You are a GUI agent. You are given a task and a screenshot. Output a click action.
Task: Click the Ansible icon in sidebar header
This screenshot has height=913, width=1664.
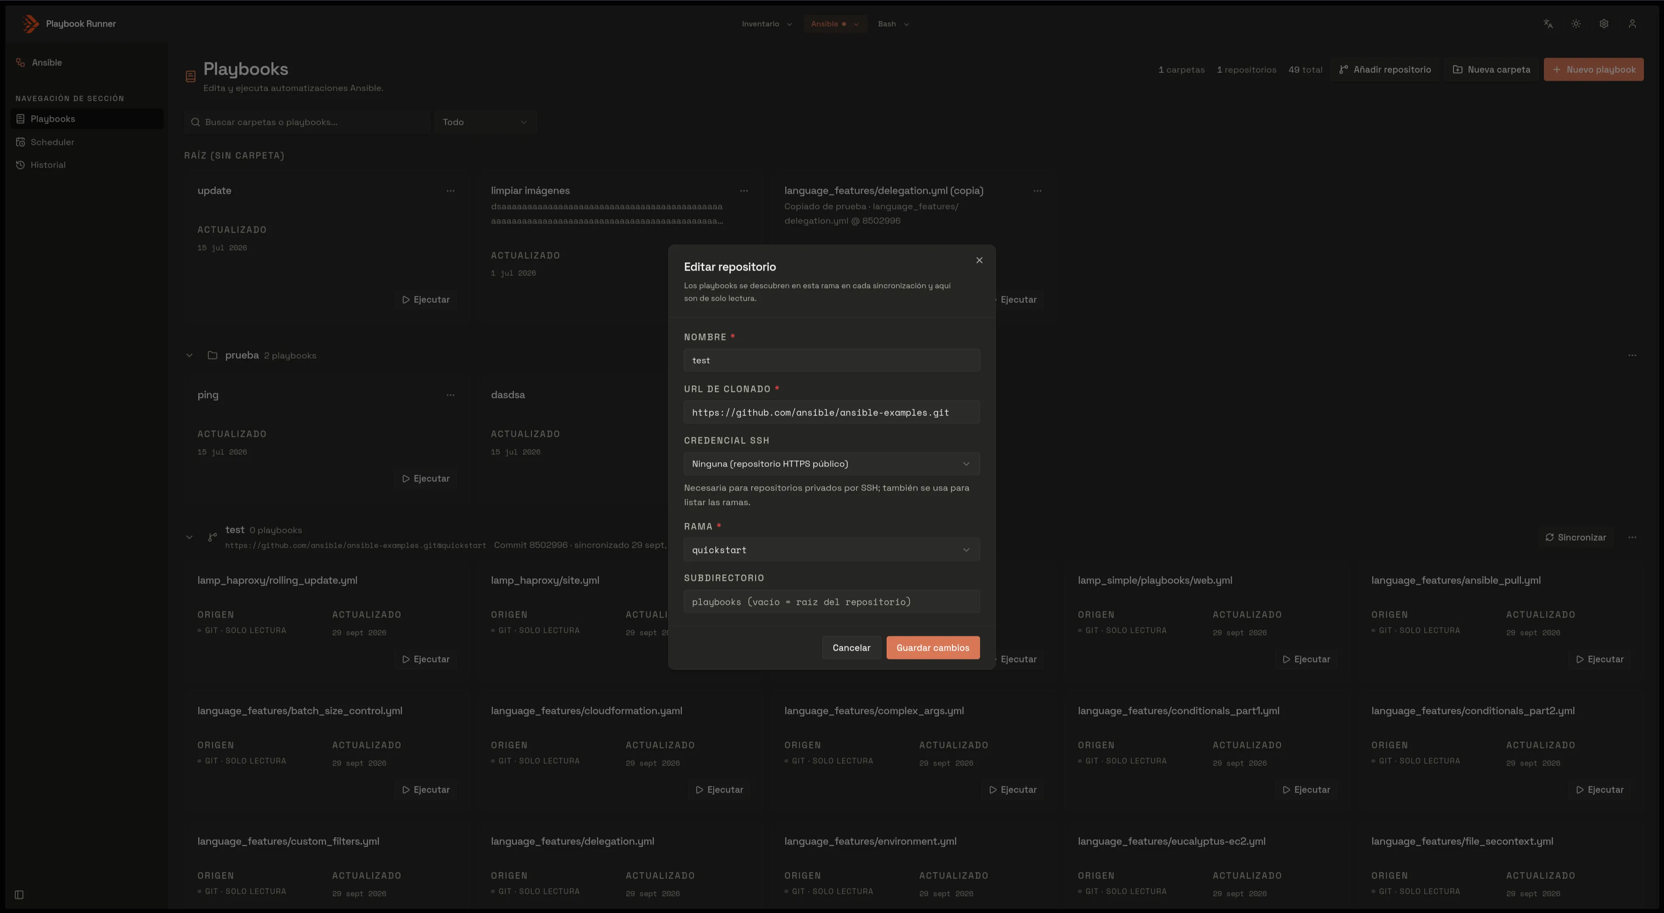click(20, 63)
